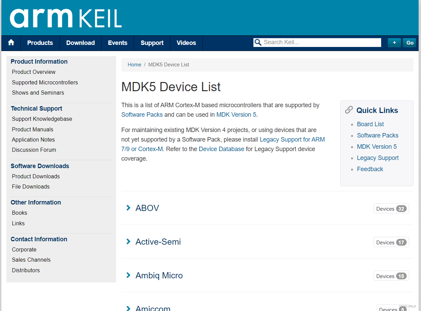Screen dimensions: 421x311
Task: Open Legacy Support in Quick Links
Action: click(378, 158)
